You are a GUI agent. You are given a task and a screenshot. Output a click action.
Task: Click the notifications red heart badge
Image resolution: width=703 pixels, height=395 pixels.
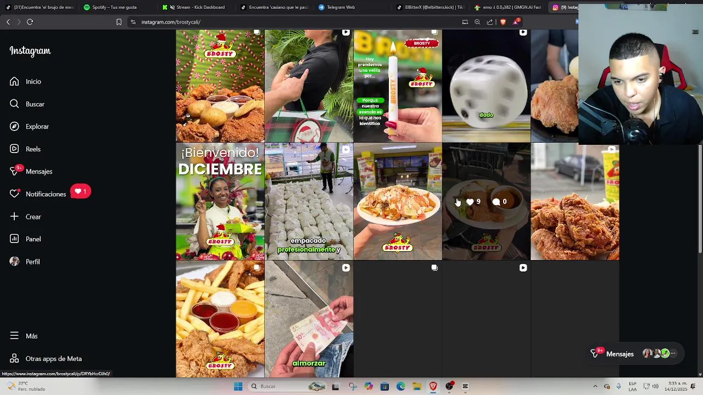(x=80, y=191)
